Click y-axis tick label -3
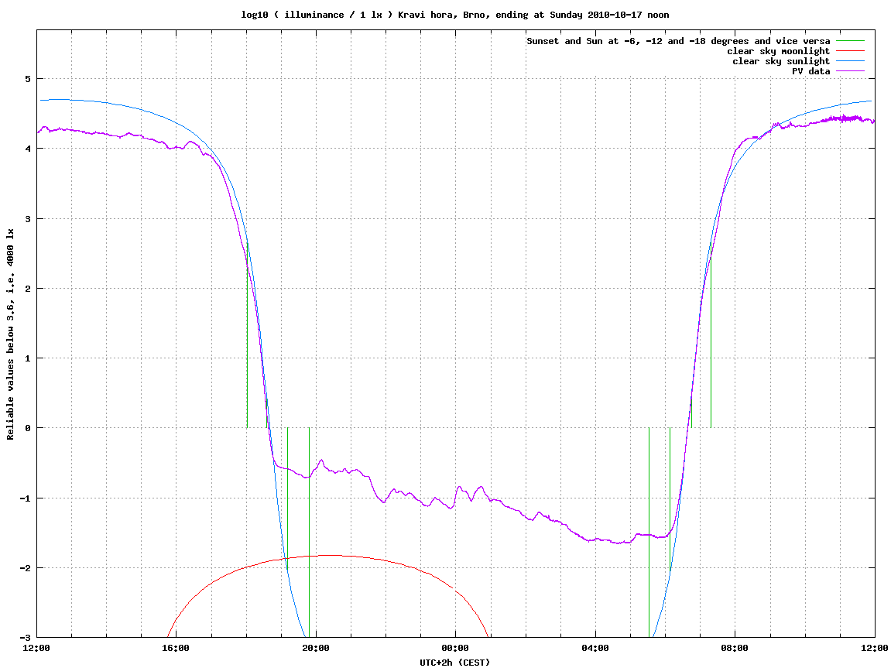This screenshot has width=891, height=668. point(25,638)
